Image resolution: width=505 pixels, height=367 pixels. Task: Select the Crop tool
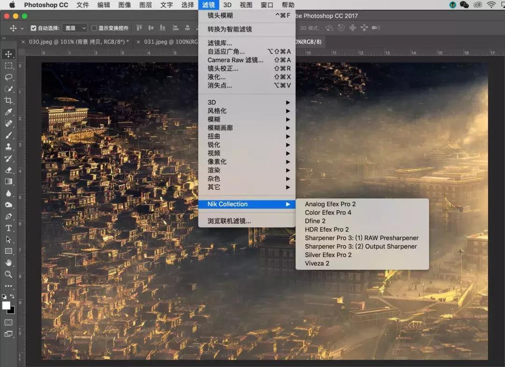[x=8, y=100]
